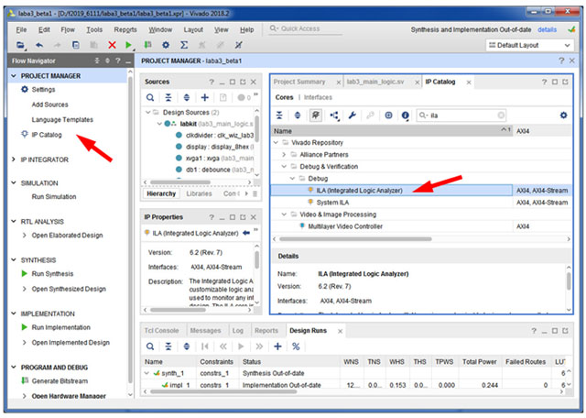586x418 pixels.
Task: Open IP Catalog settings gear on right
Action: pyautogui.click(x=563, y=115)
